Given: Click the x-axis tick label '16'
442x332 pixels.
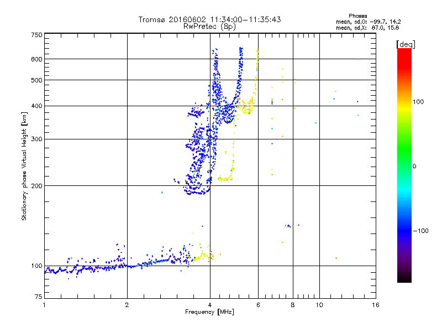Looking at the screenshot, I should point(376,305).
